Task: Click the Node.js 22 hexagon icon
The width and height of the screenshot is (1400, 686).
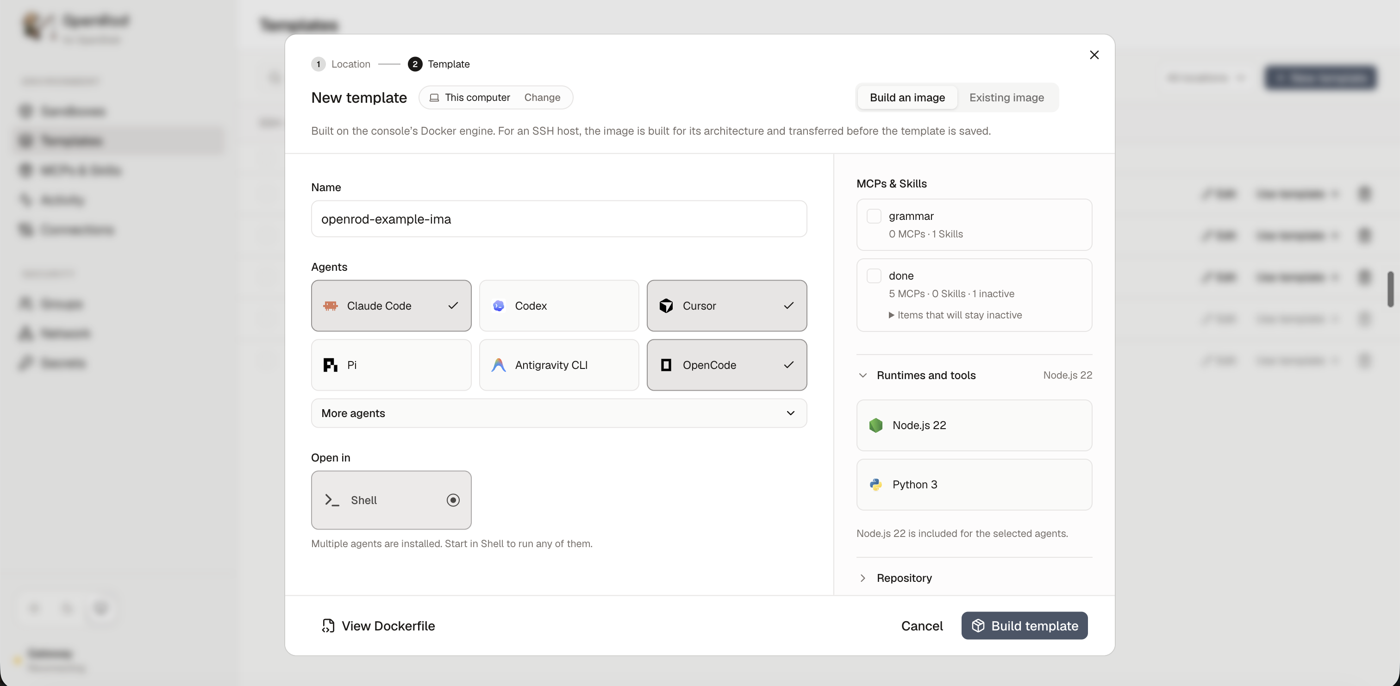Action: [x=875, y=425]
